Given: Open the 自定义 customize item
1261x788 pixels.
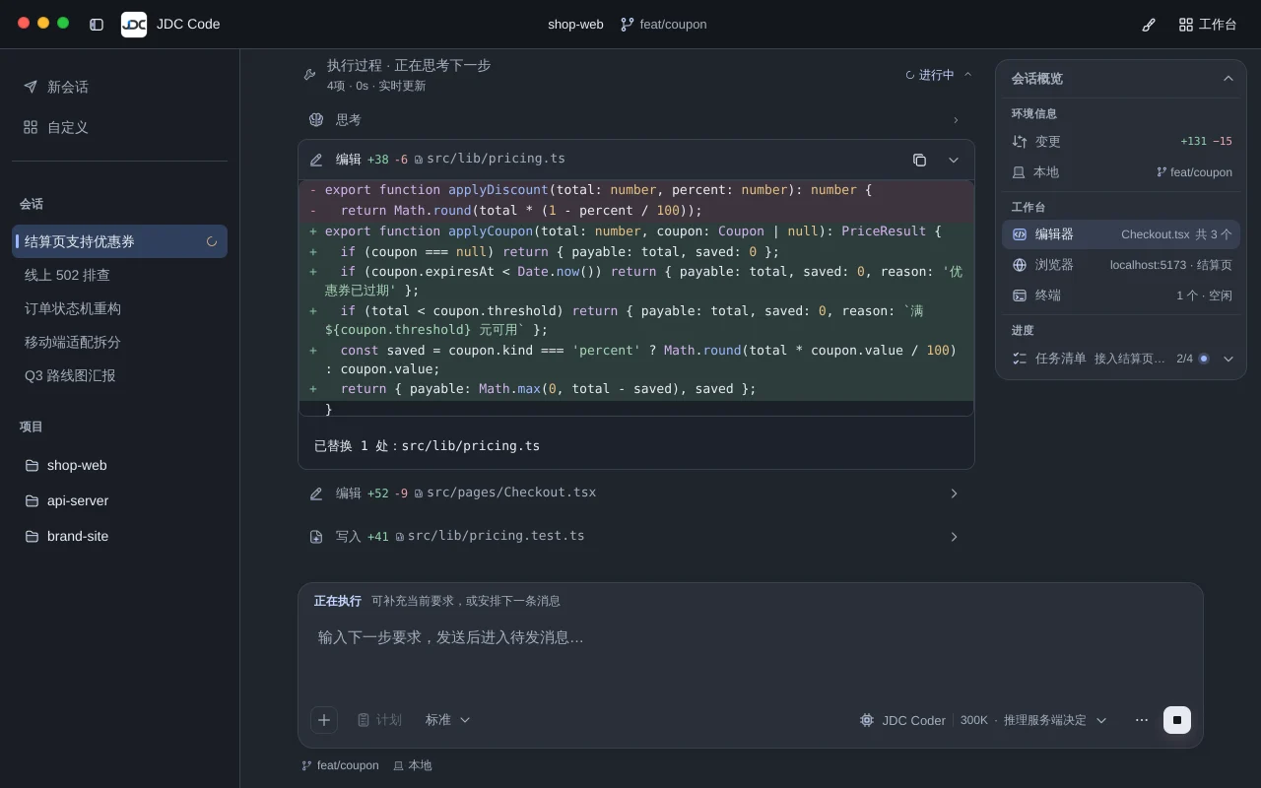Looking at the screenshot, I should pos(119,127).
